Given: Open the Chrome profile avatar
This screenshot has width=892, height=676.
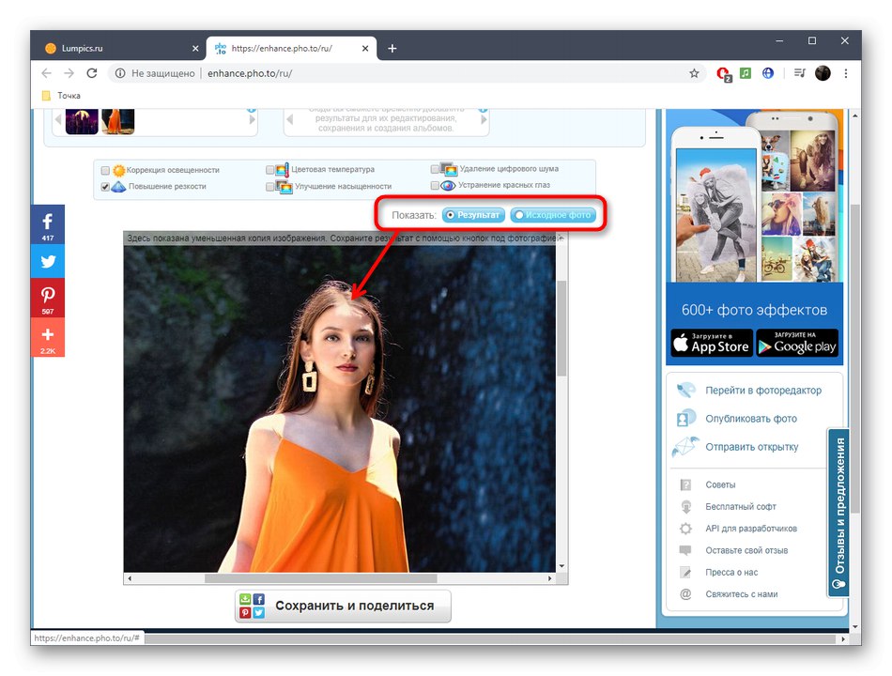Looking at the screenshot, I should point(823,73).
